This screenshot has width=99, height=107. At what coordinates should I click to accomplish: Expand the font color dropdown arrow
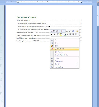tap(67, 34)
